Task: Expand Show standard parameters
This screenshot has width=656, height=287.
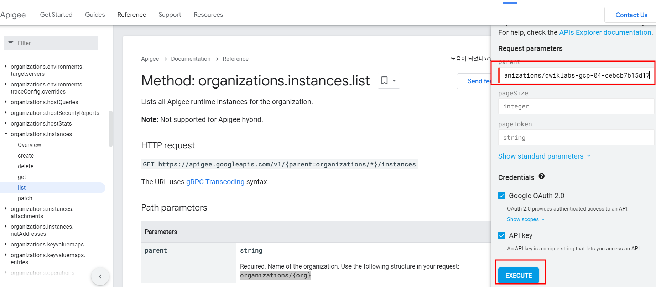Action: pyautogui.click(x=545, y=156)
